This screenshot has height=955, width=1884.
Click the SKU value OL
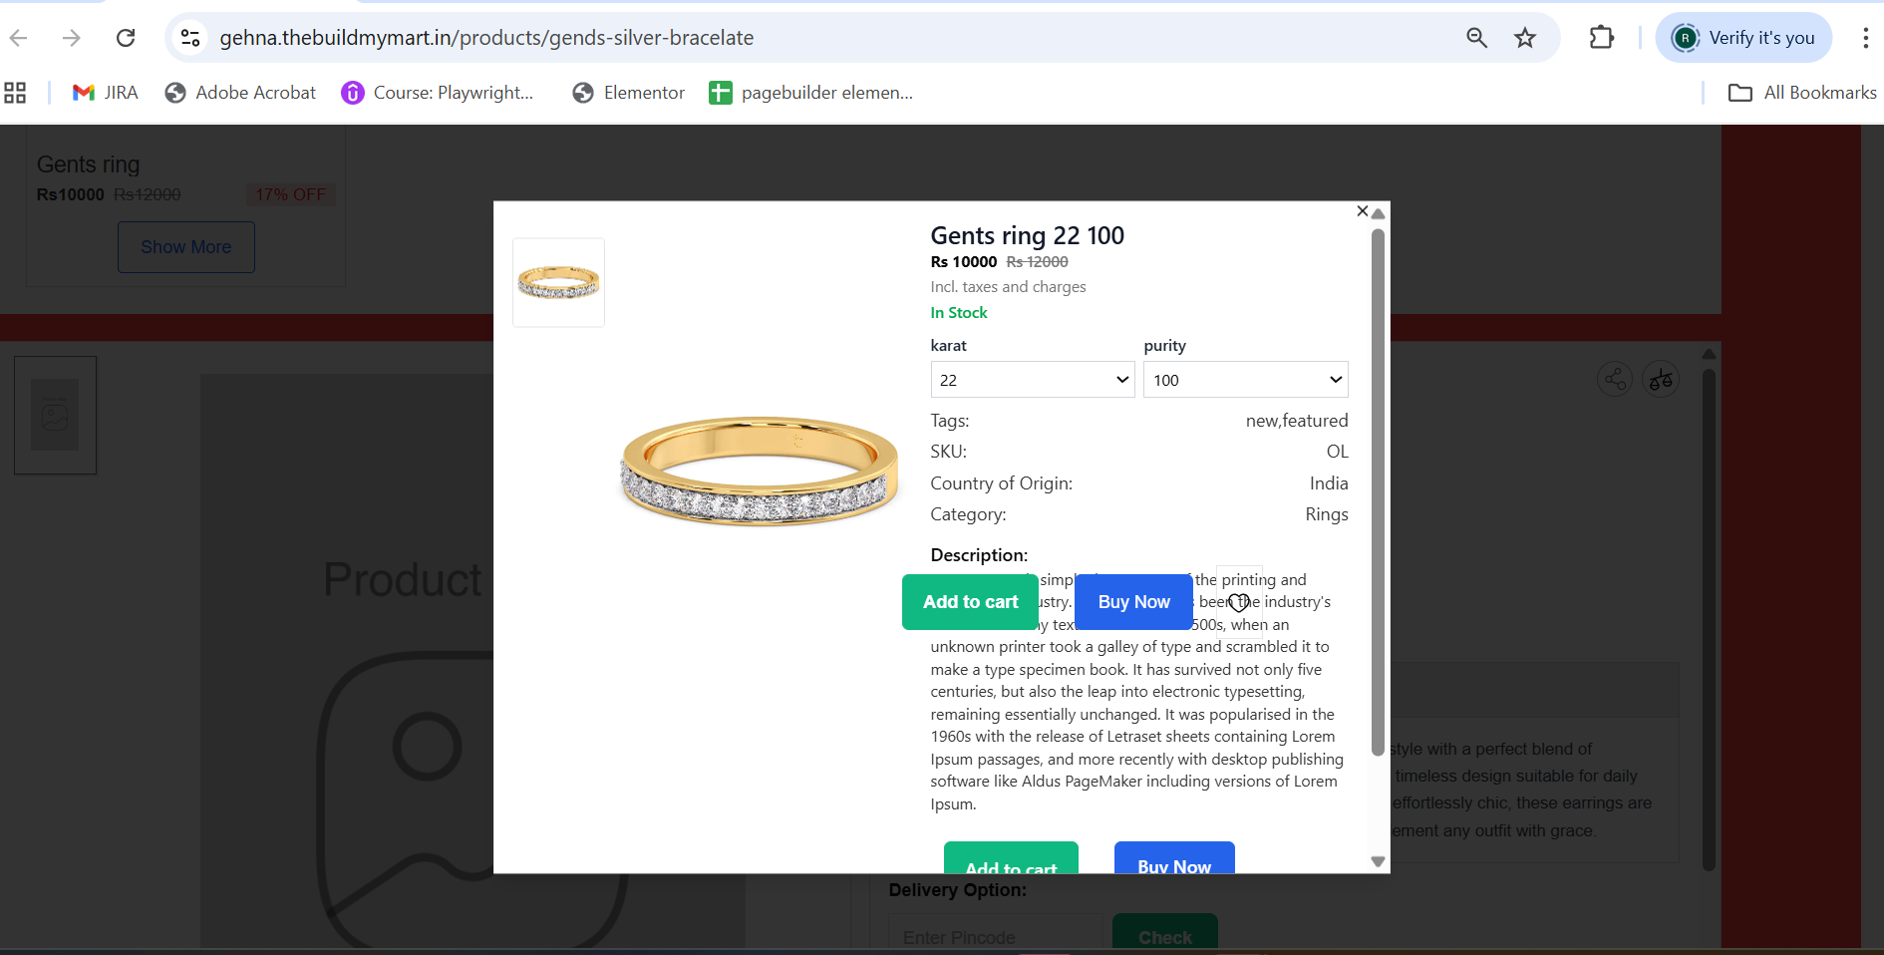[1338, 452]
